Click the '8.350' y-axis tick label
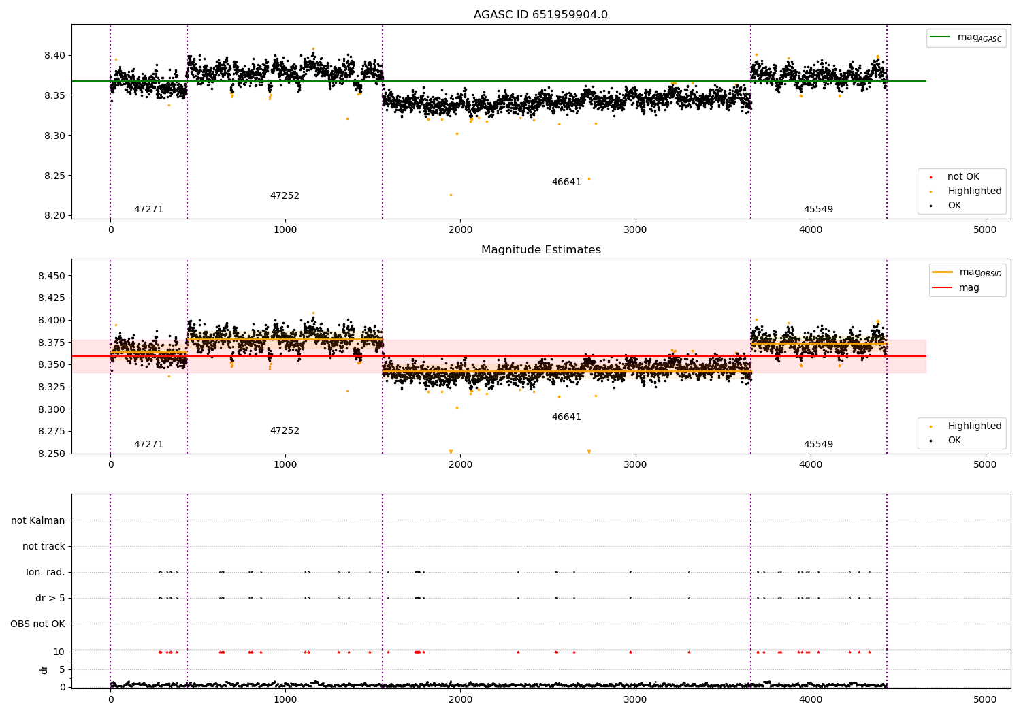The width and height of the screenshot is (1021, 715). pyautogui.click(x=52, y=365)
